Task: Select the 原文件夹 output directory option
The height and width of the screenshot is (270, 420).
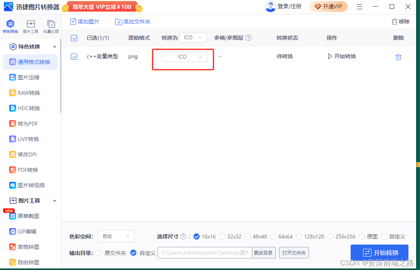Action: pyautogui.click(x=99, y=253)
